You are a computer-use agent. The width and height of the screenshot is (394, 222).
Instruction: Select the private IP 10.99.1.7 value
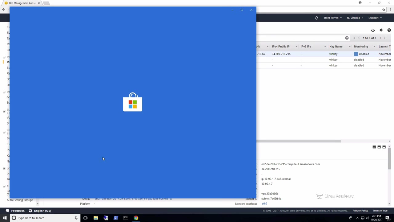[x=267, y=184]
